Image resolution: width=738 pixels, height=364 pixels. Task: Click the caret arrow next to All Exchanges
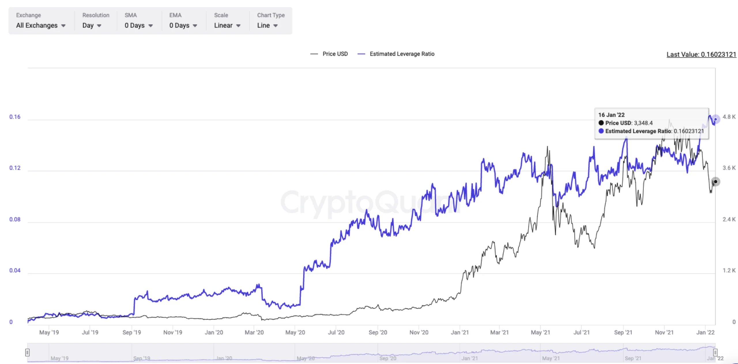[63, 26]
